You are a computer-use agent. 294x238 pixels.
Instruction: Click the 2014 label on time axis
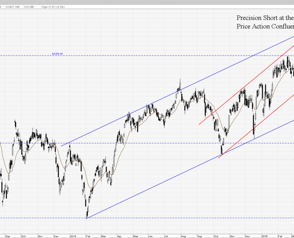[x=72, y=236]
